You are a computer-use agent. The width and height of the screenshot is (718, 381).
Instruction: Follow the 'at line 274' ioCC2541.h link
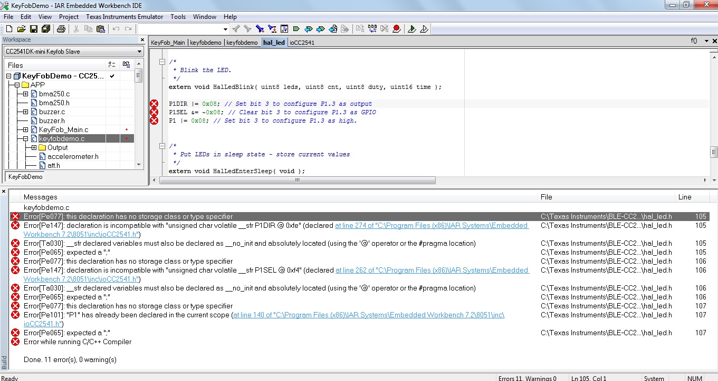(x=432, y=226)
